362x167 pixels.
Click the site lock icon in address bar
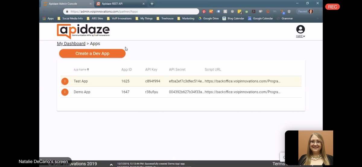coord(66,11)
